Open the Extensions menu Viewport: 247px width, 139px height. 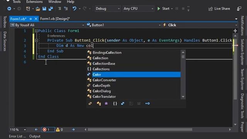[34, 2]
